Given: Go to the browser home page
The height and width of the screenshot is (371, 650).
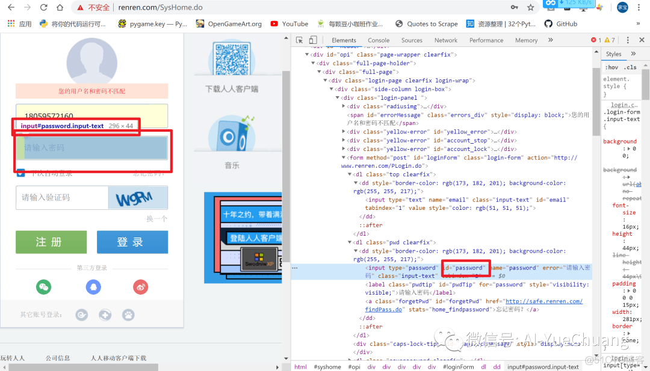Looking at the screenshot, I should [60, 7].
